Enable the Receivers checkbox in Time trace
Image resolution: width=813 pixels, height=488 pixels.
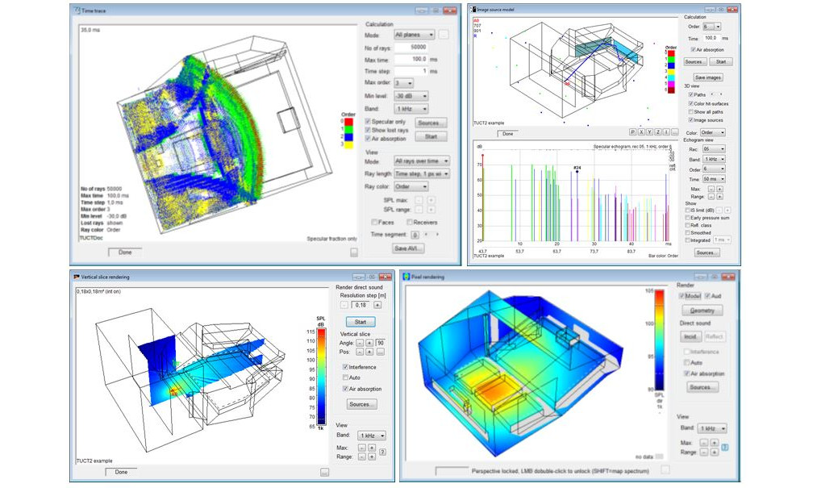click(x=410, y=222)
